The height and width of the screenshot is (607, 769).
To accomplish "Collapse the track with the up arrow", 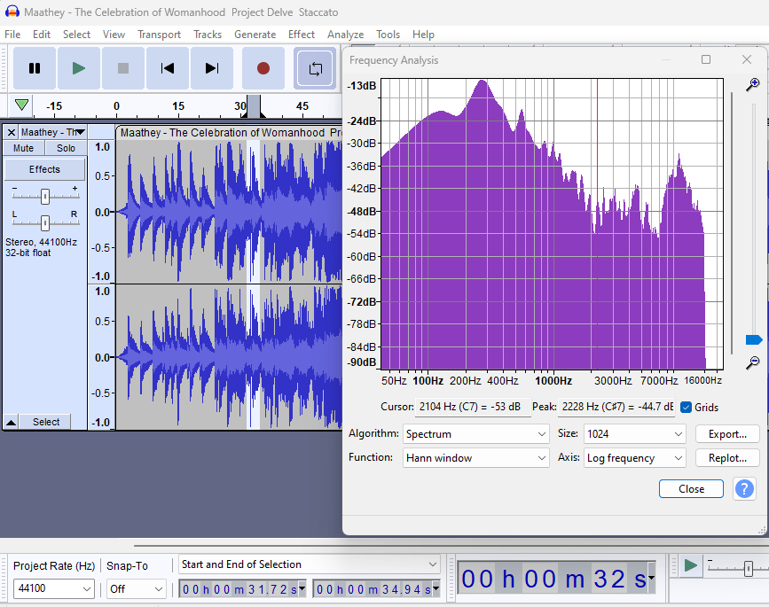I will 11,422.
